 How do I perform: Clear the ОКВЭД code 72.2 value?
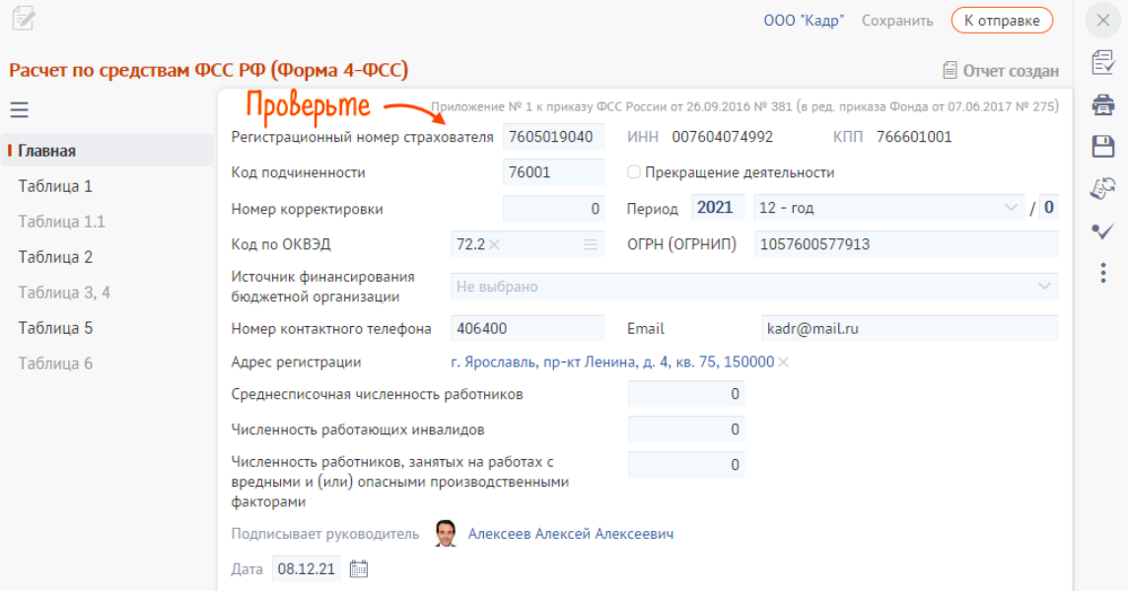pyautogui.click(x=495, y=244)
